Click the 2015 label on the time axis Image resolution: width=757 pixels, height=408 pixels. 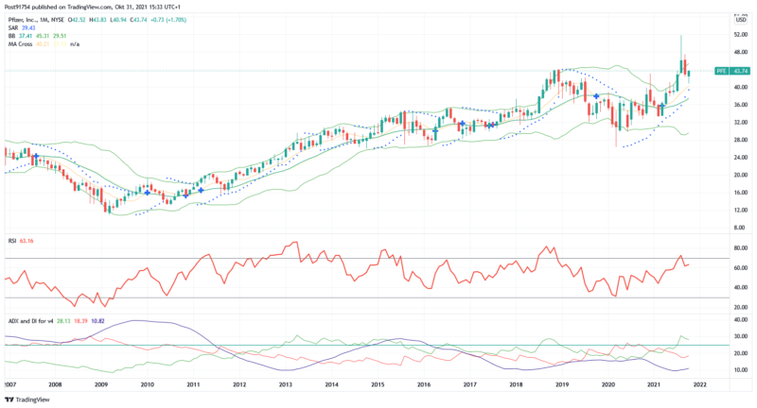click(x=377, y=385)
